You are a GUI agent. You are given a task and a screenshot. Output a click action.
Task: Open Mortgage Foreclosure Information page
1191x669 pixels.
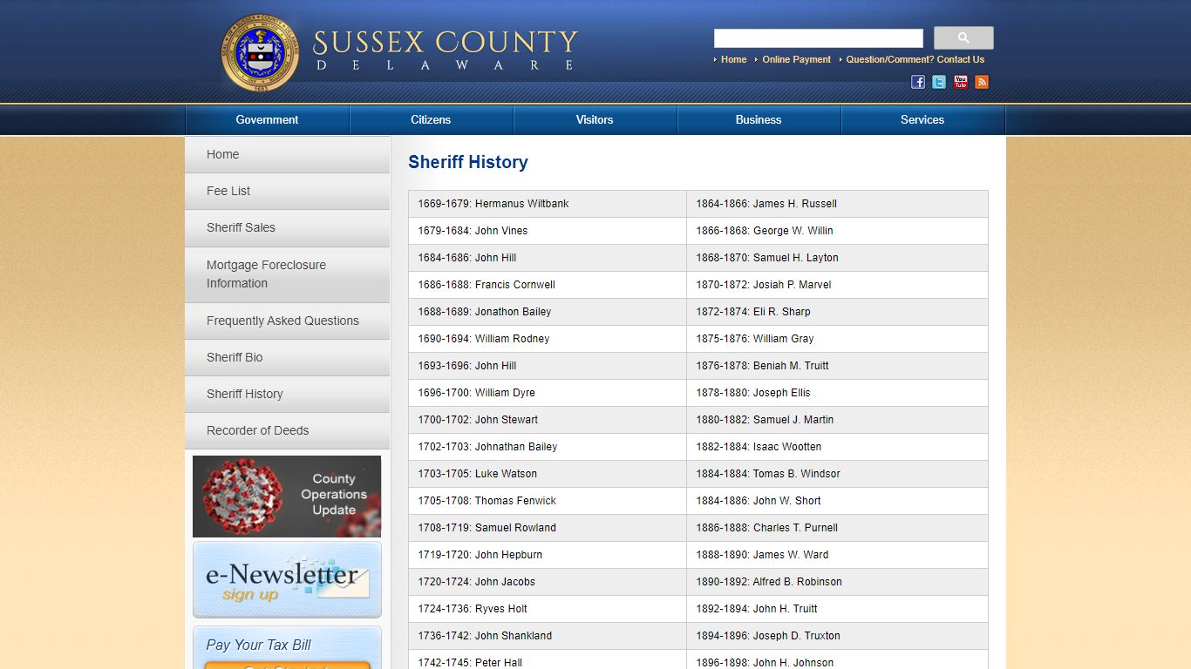(287, 274)
